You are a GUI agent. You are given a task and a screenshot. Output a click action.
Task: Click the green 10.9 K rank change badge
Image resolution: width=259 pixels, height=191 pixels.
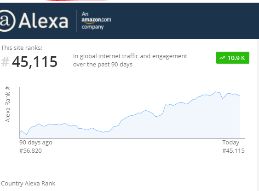click(x=233, y=58)
